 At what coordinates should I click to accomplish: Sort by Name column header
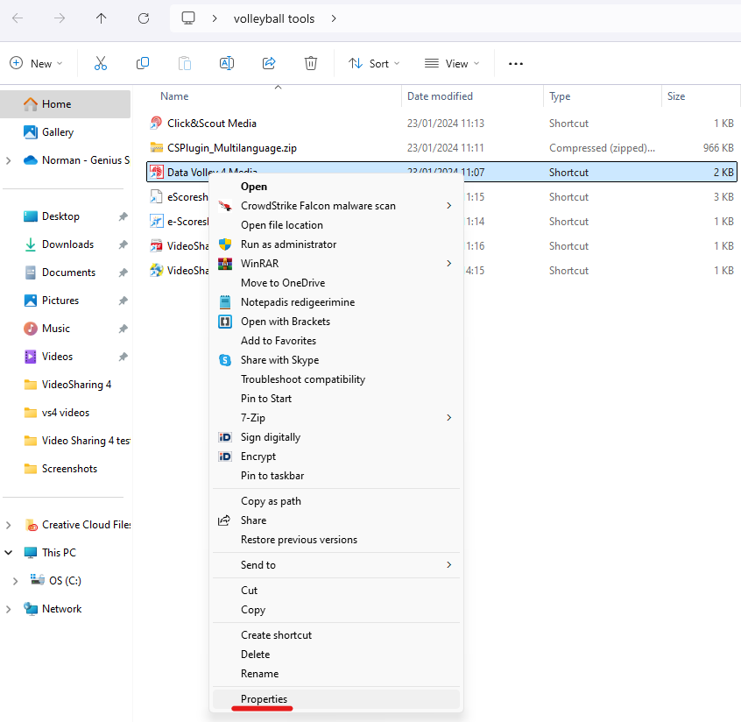coord(274,96)
